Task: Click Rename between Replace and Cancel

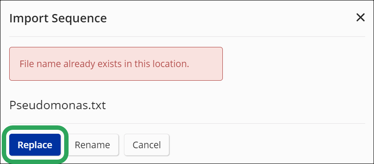Action: [92, 145]
